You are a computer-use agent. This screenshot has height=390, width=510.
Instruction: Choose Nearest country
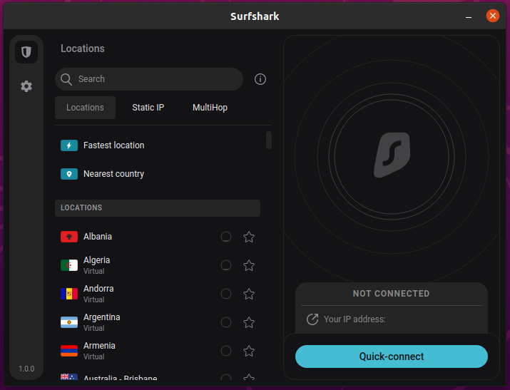tap(158, 174)
